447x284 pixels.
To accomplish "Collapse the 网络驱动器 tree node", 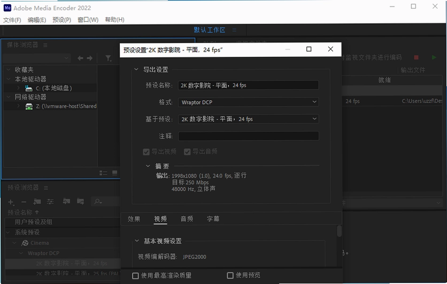I will [8, 97].
